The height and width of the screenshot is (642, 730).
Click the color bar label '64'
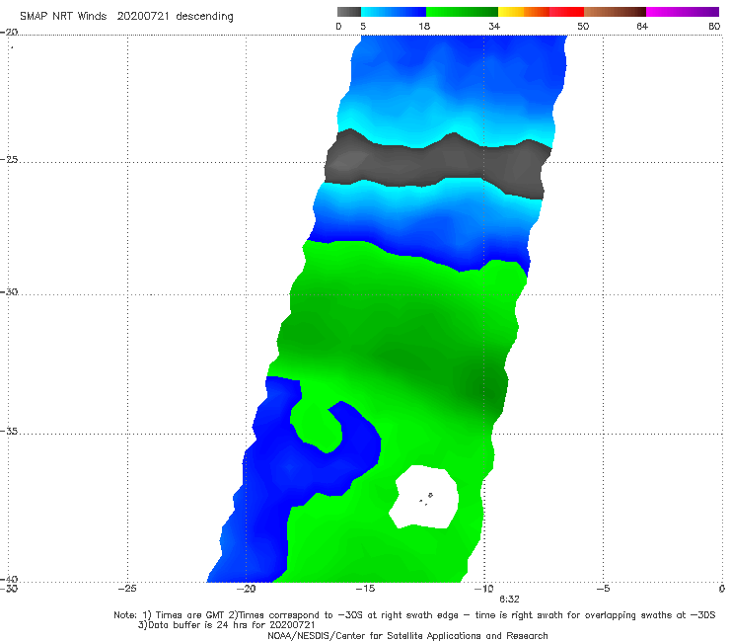(642, 27)
